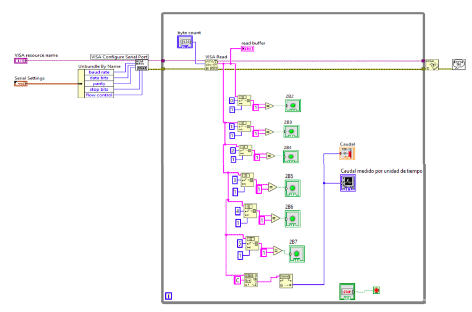Click the 2B7 boolean LED indicator
Image resolution: width=472 pixels, height=312 pixels.
(296, 254)
